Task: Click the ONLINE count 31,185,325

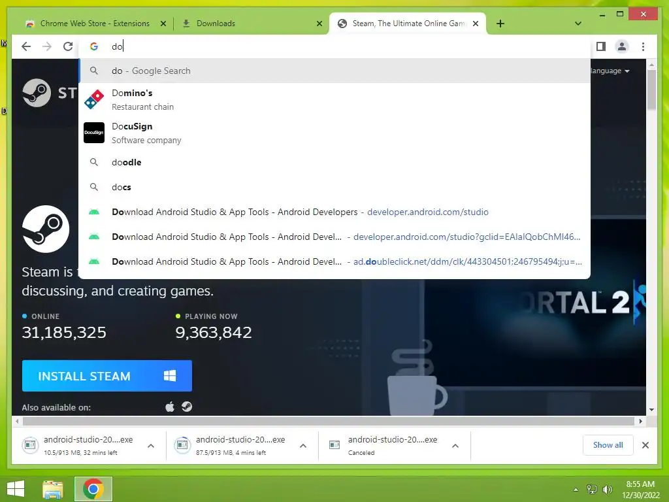Action: [x=64, y=333]
